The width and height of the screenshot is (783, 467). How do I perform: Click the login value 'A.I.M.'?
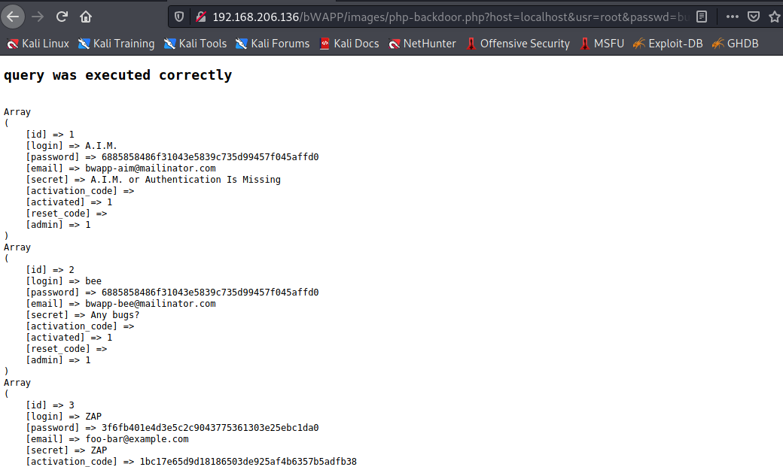pyautogui.click(x=101, y=146)
